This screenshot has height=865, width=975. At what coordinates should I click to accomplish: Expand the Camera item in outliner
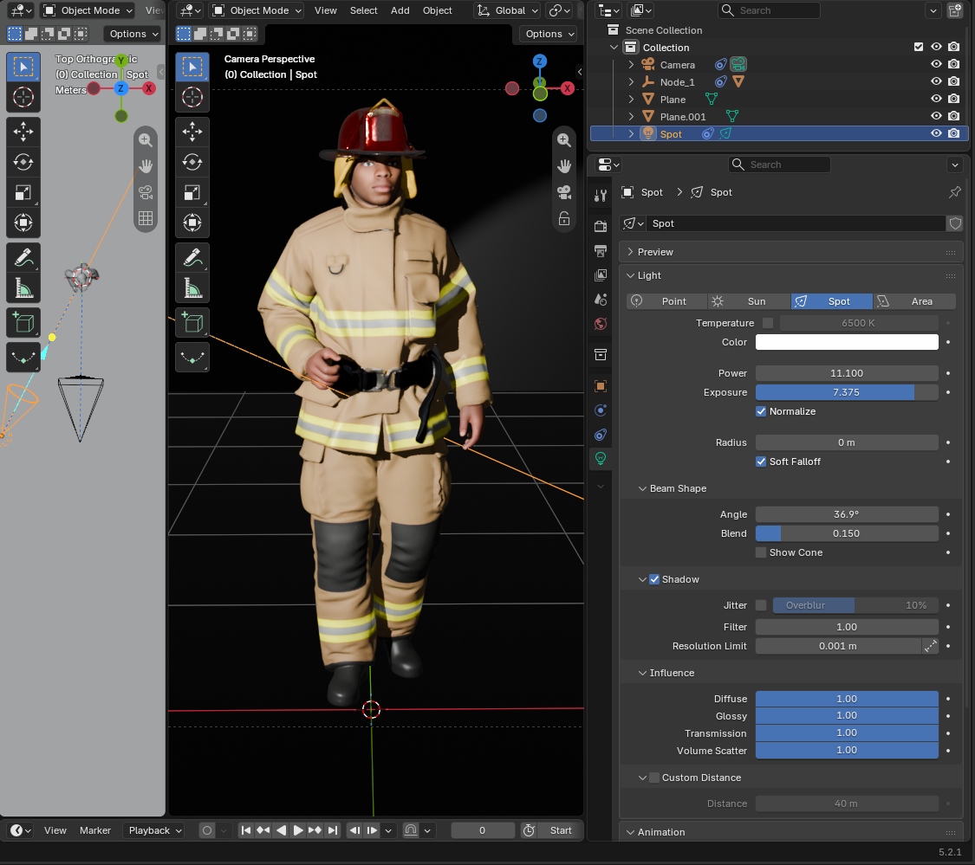[631, 65]
